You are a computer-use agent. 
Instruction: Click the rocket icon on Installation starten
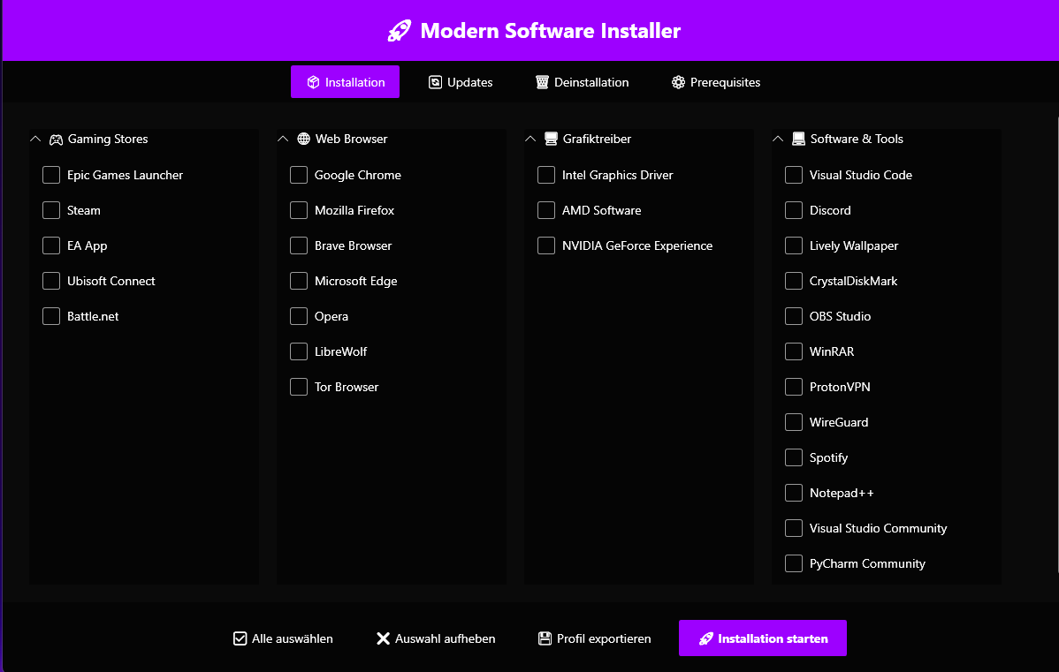(x=705, y=638)
